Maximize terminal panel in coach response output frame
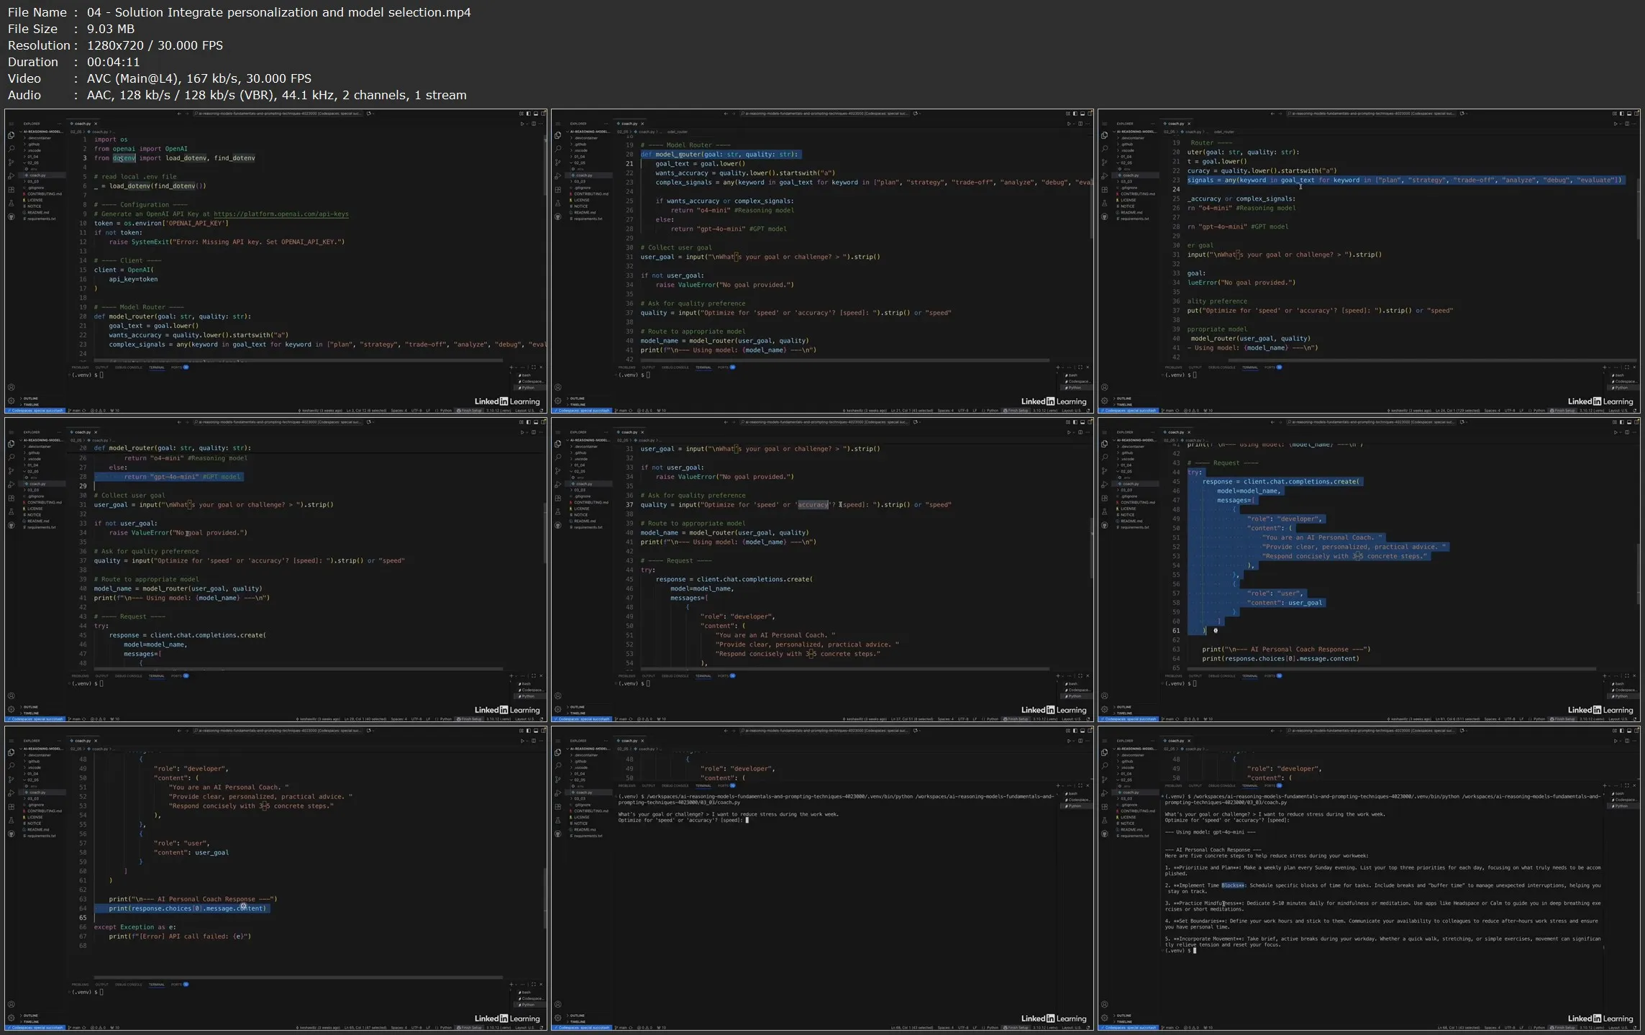This screenshot has width=1645, height=1035. [x=1626, y=785]
